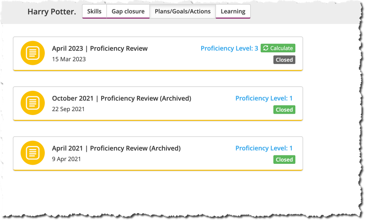Switch to the Gap closure tab
The image size is (365, 220).
(x=128, y=11)
